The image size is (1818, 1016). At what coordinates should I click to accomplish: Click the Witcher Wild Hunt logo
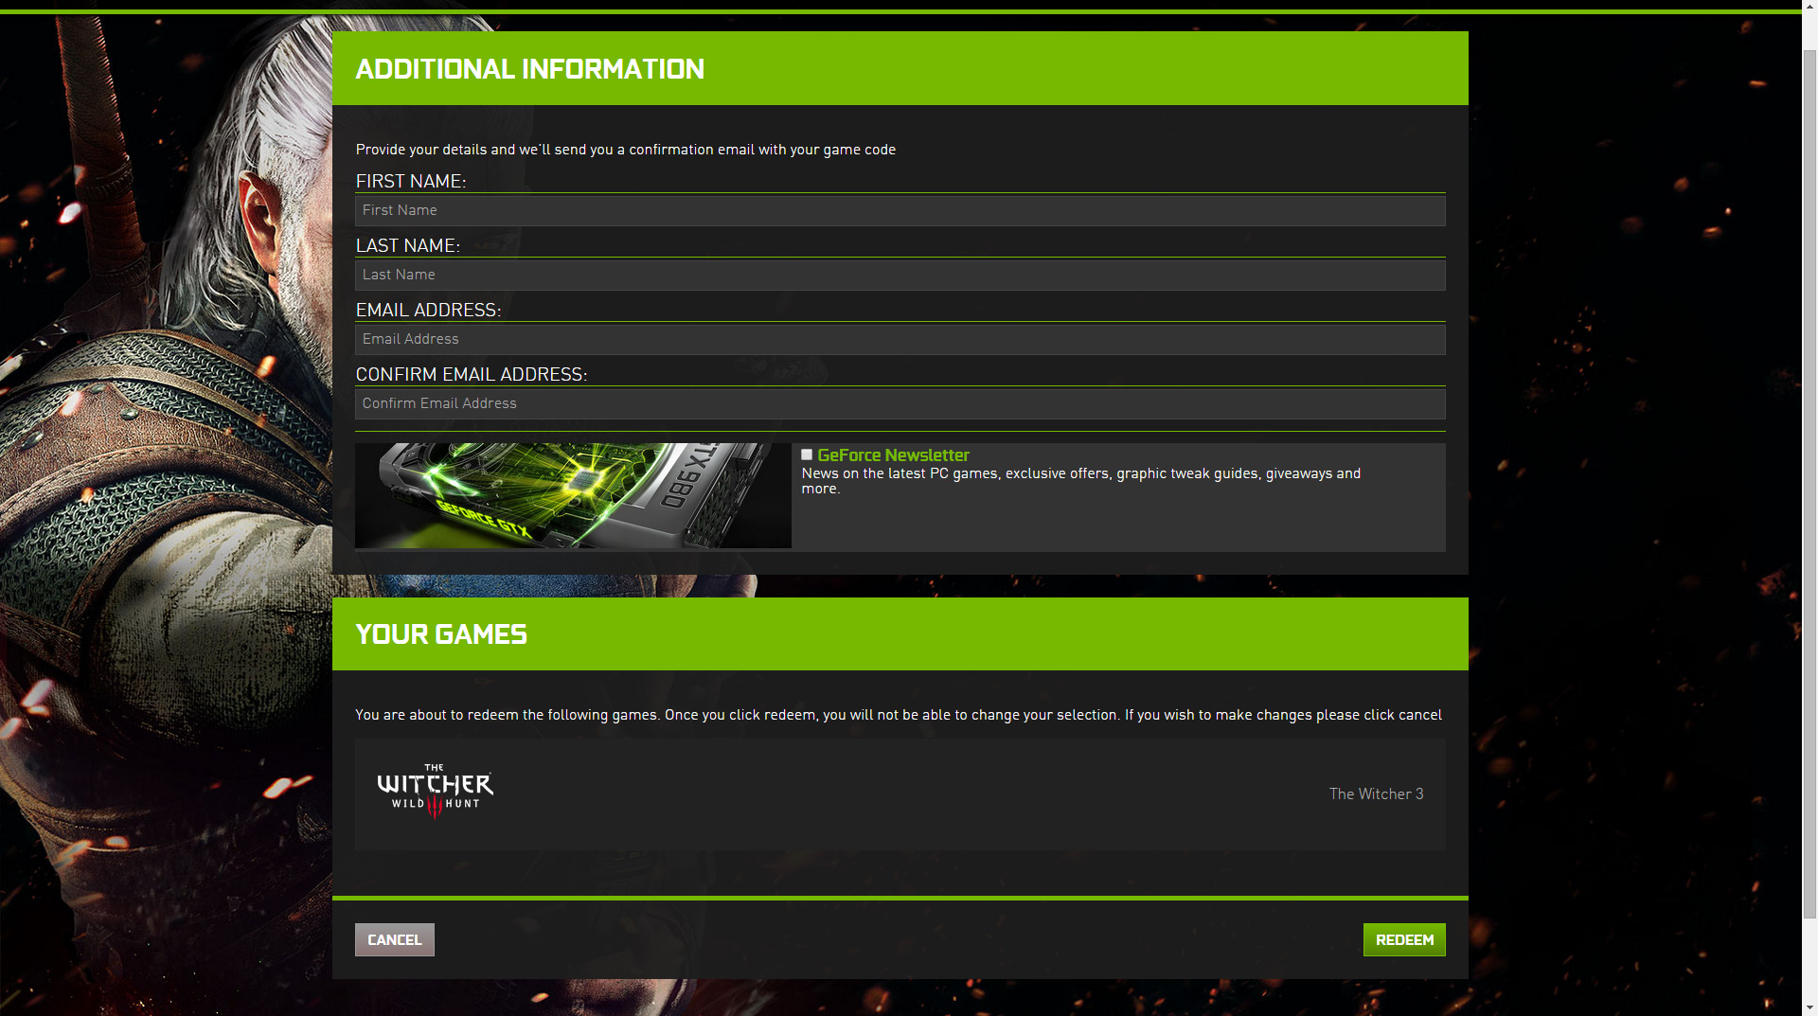click(435, 791)
